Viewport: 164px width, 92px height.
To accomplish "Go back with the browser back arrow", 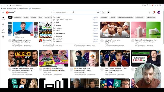I will coord(2,5).
